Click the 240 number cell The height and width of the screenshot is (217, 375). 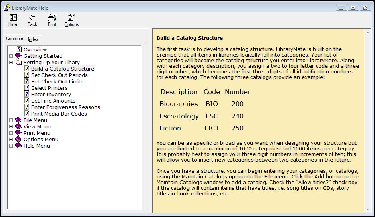coord(238,116)
